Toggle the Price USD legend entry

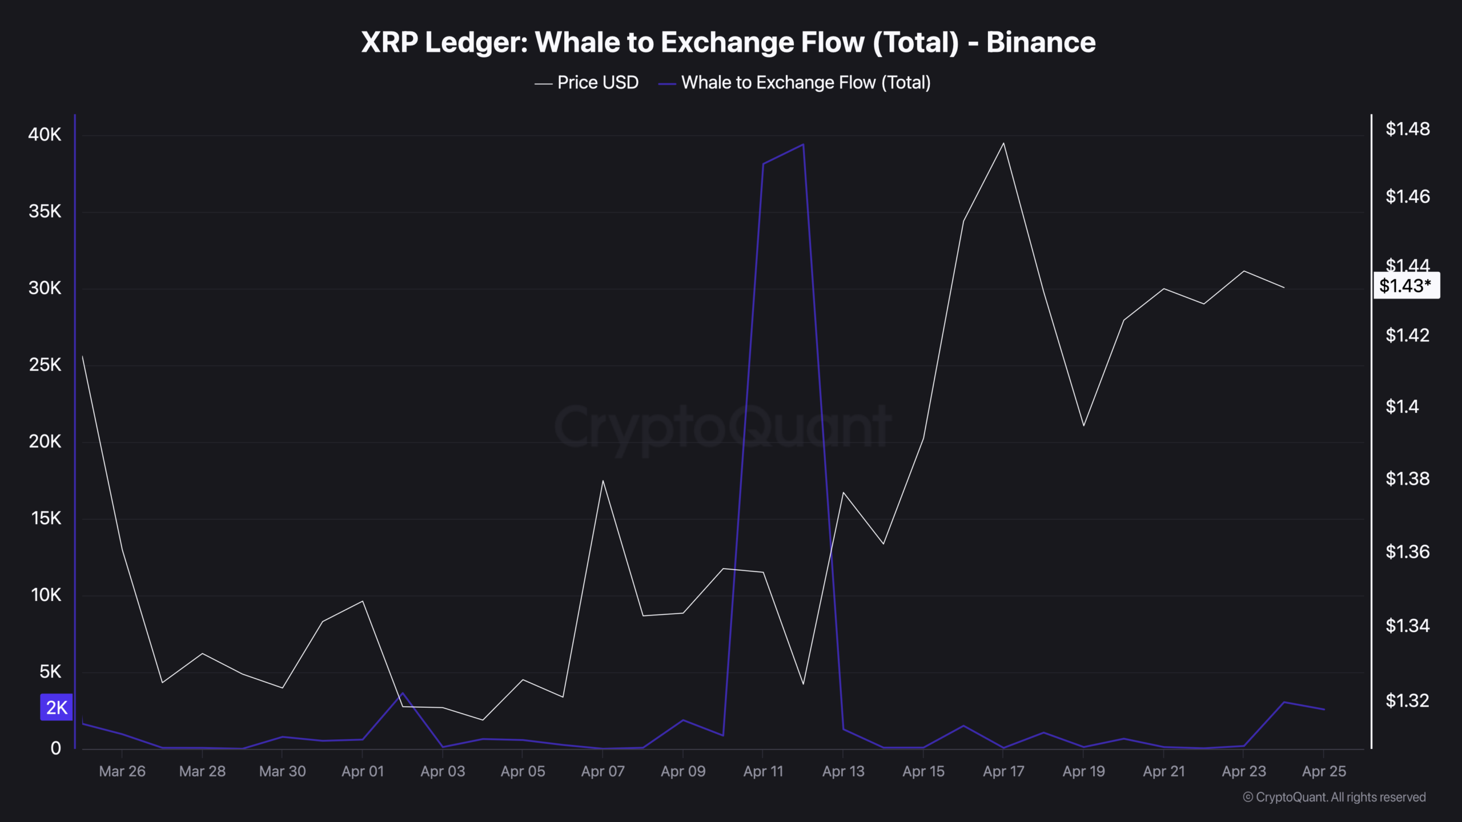[x=597, y=83]
